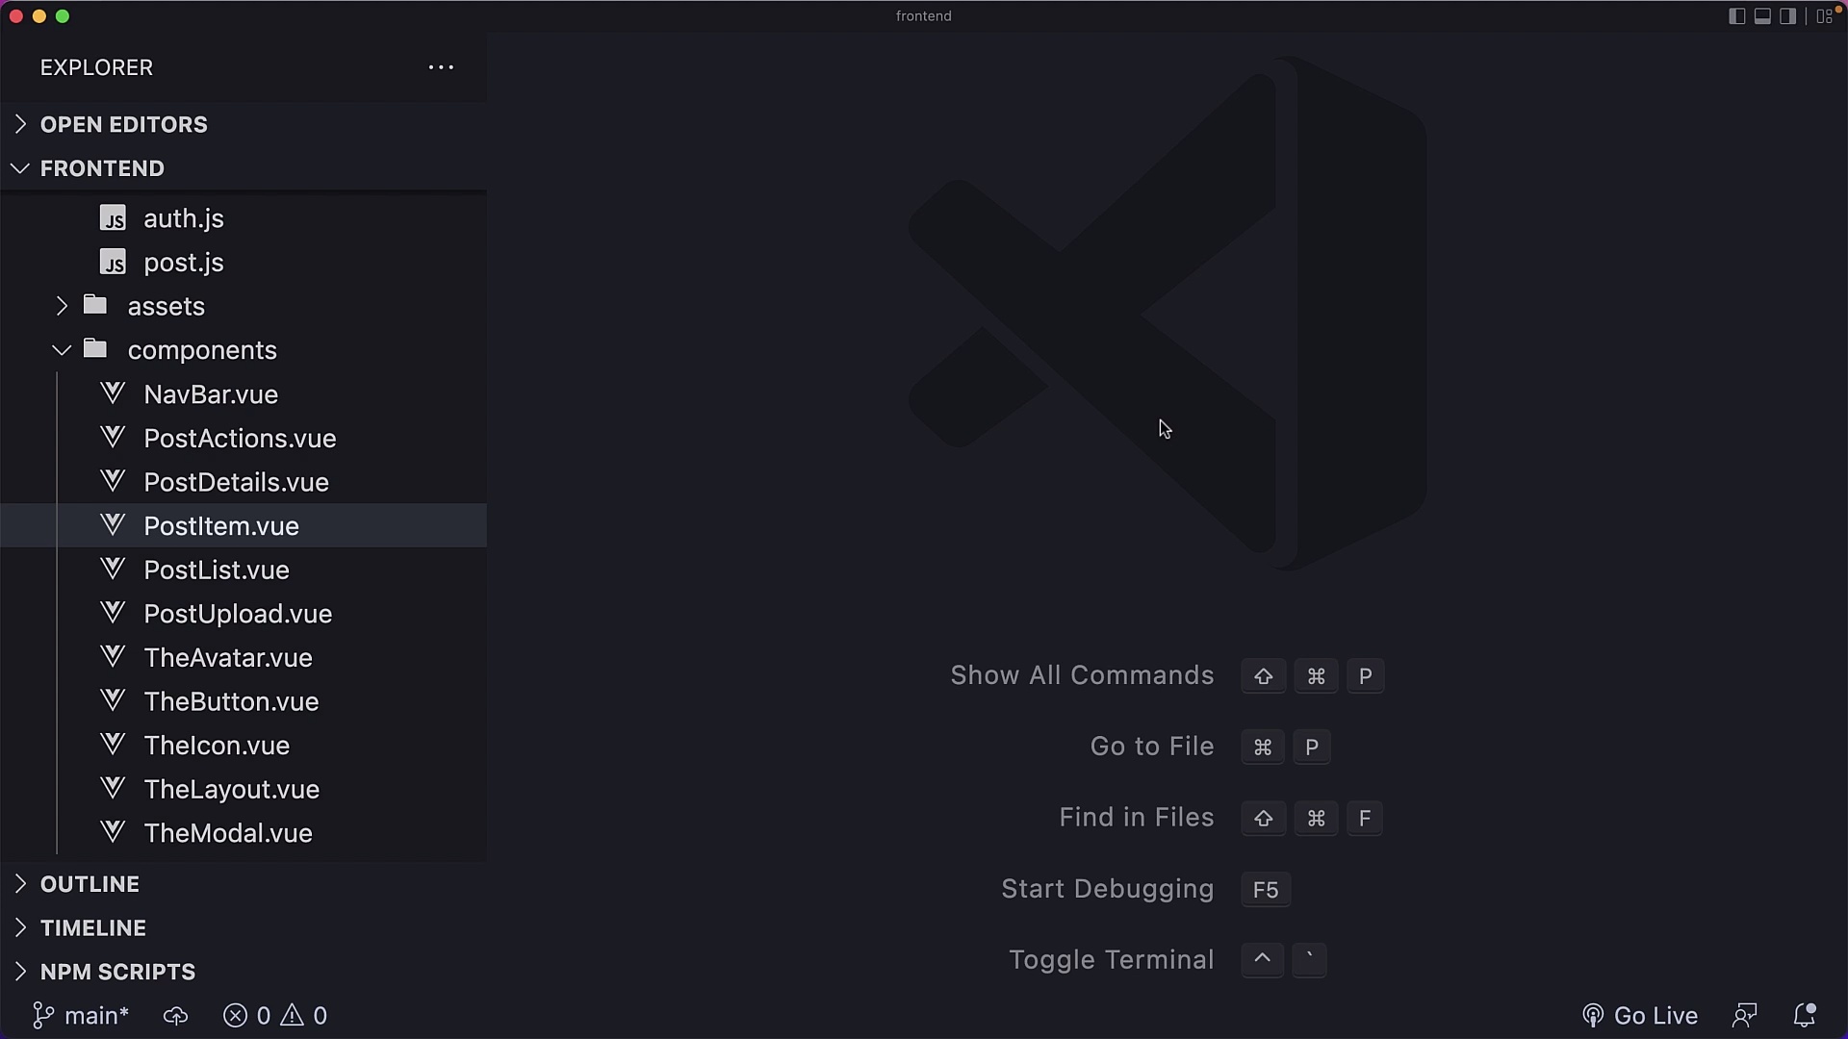
Task: Toggle the primary side bar visibility
Action: (1736, 16)
